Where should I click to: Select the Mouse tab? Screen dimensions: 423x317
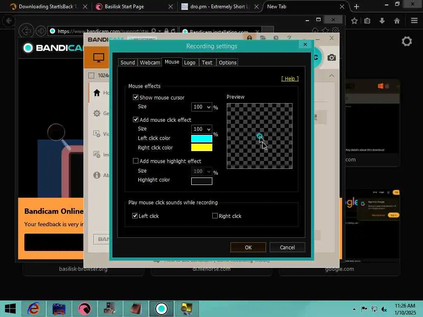tap(172, 62)
